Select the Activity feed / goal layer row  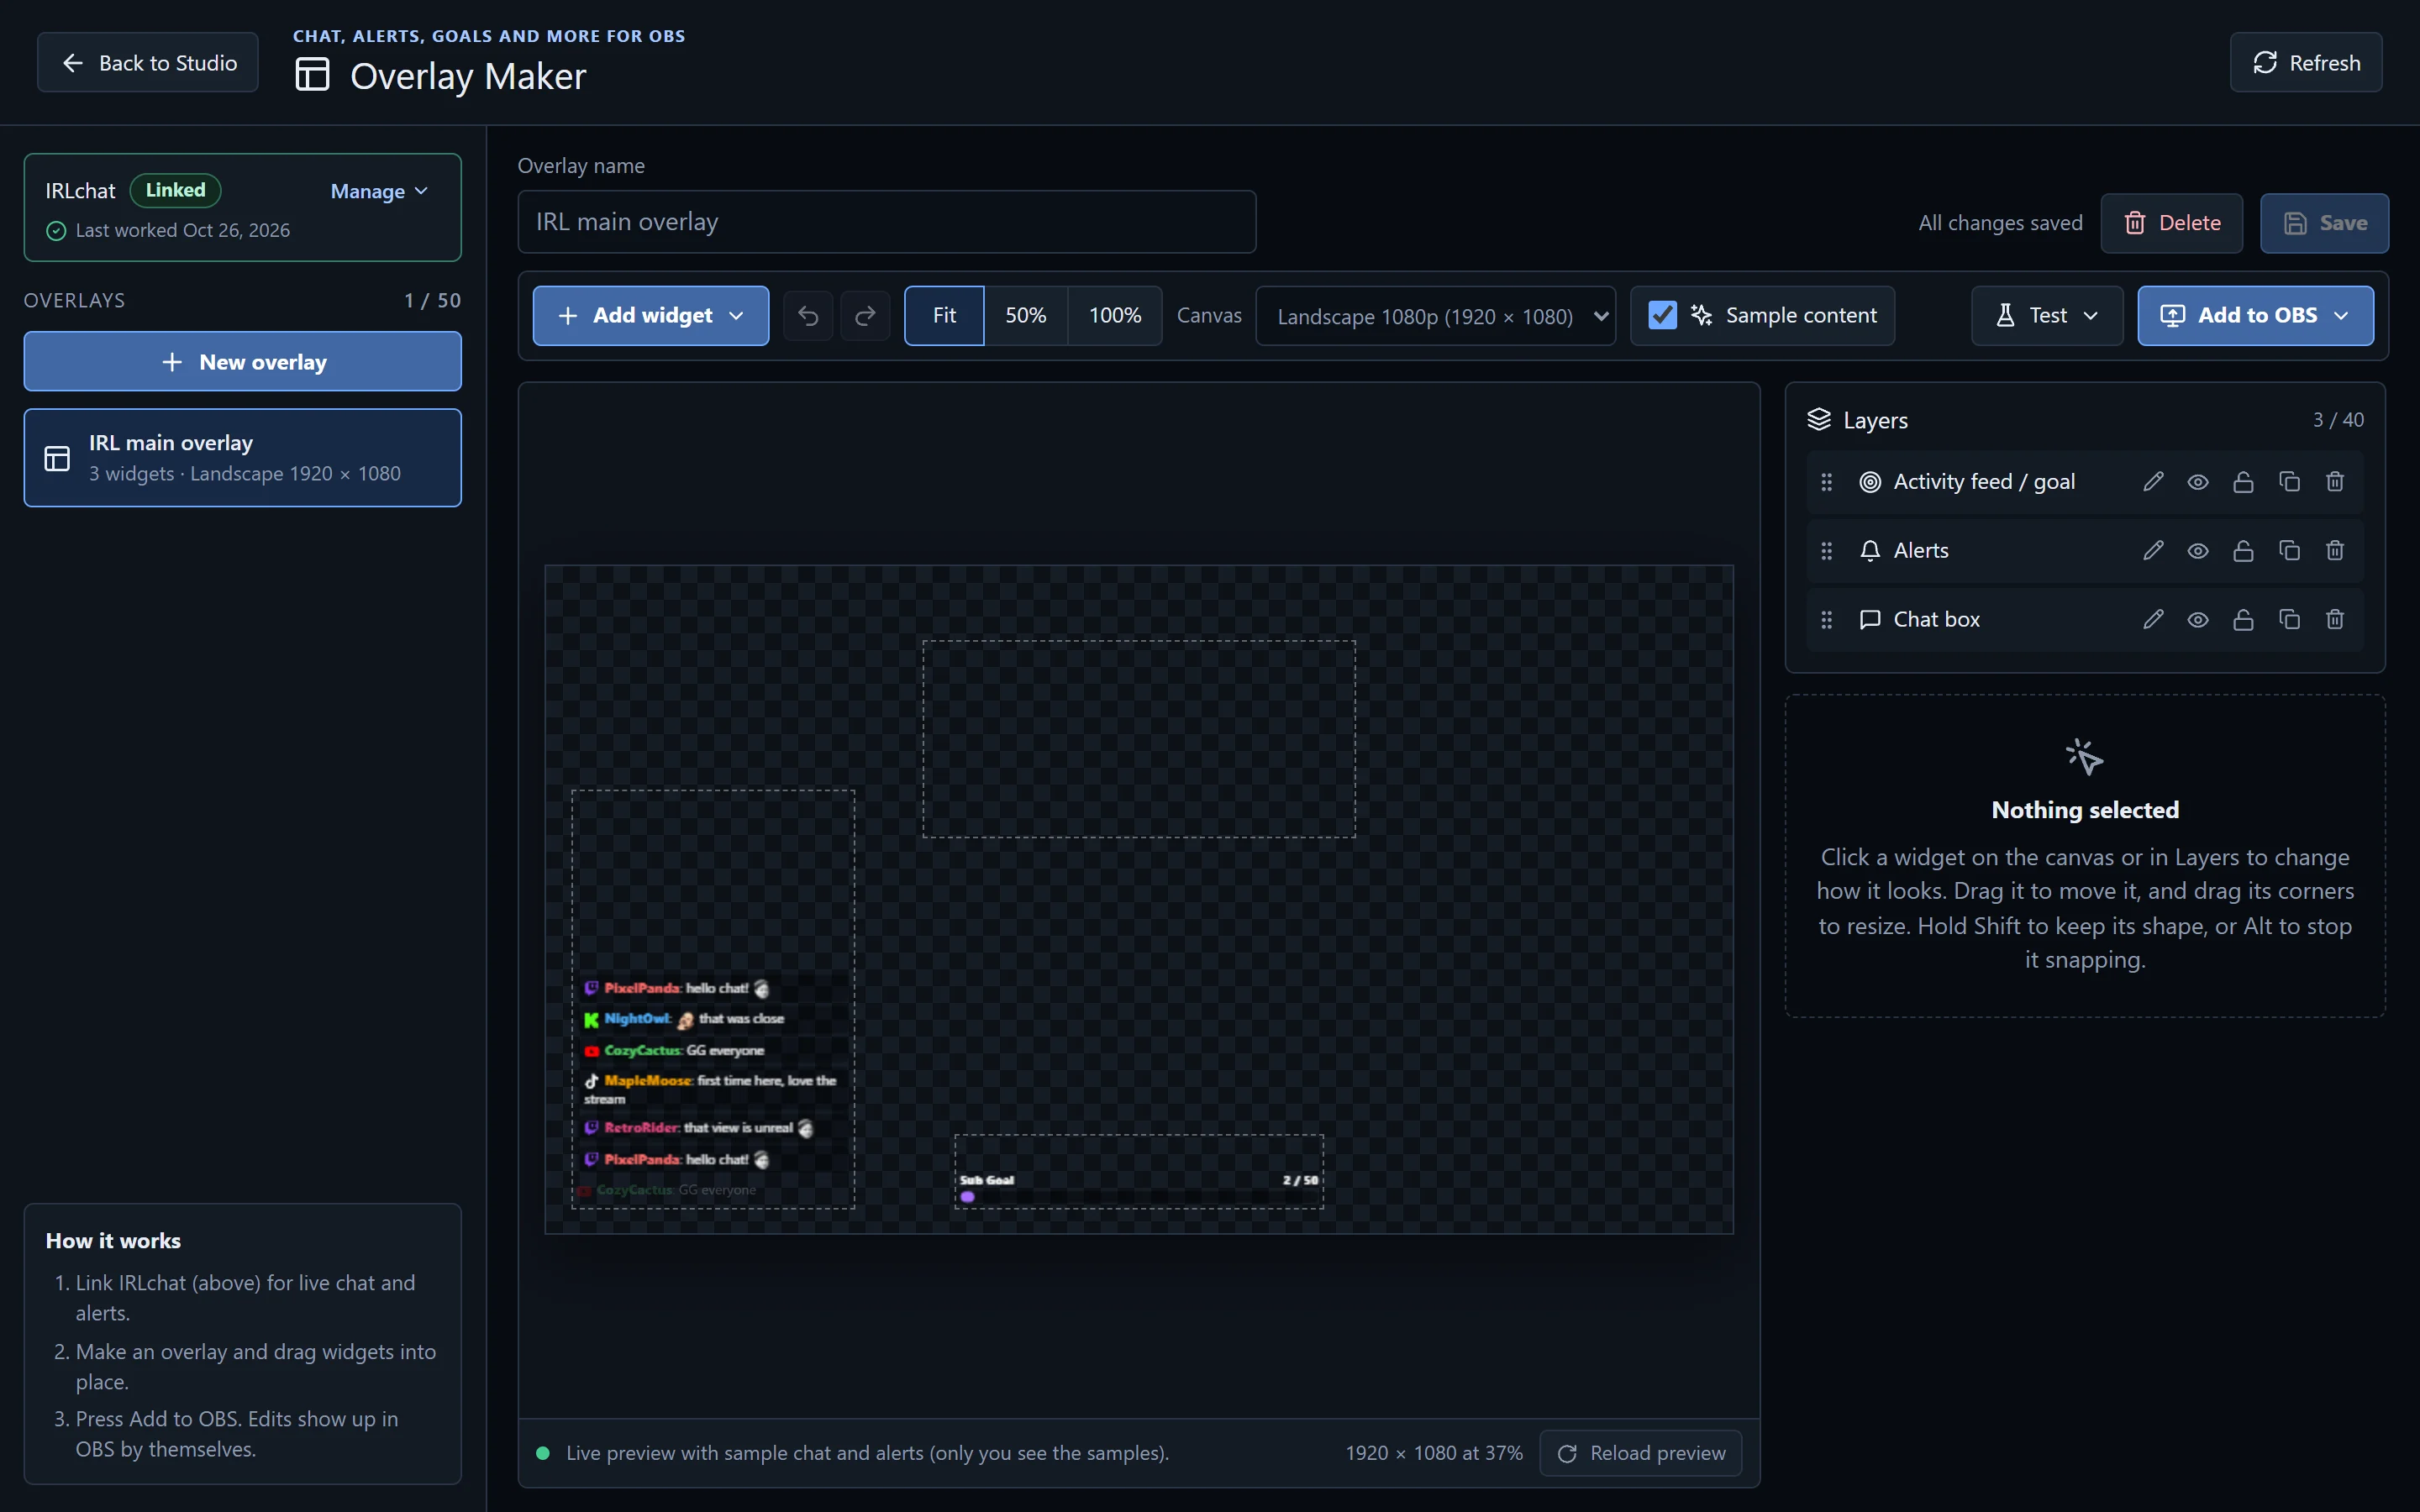(2085, 482)
